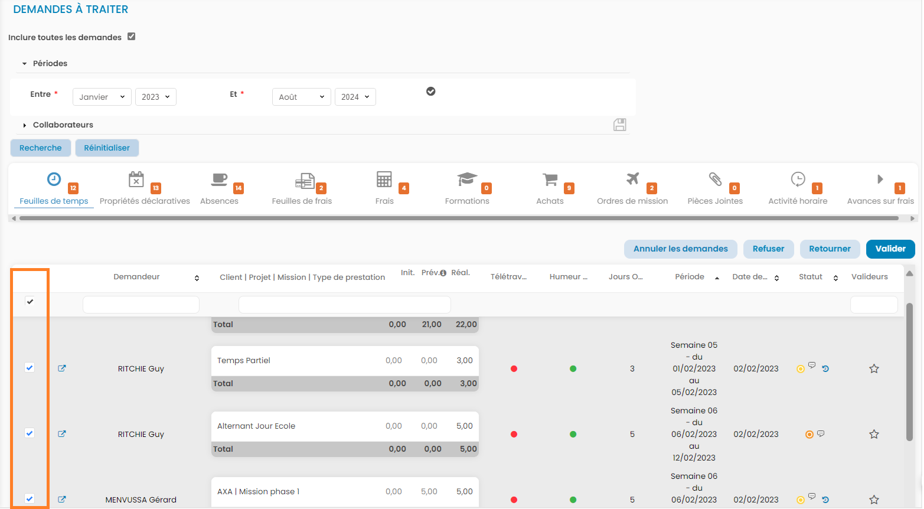The width and height of the screenshot is (924, 509).
Task: Click the history icon in Semaine 05 status
Action: click(825, 369)
